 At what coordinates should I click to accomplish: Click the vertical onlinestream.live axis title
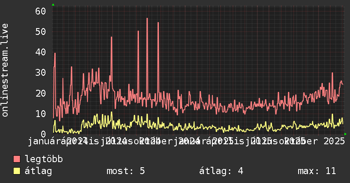(x=5, y=70)
